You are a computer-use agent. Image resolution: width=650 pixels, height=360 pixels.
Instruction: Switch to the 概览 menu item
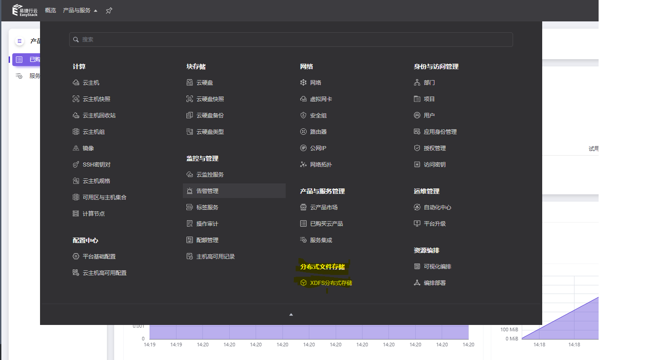tap(50, 10)
